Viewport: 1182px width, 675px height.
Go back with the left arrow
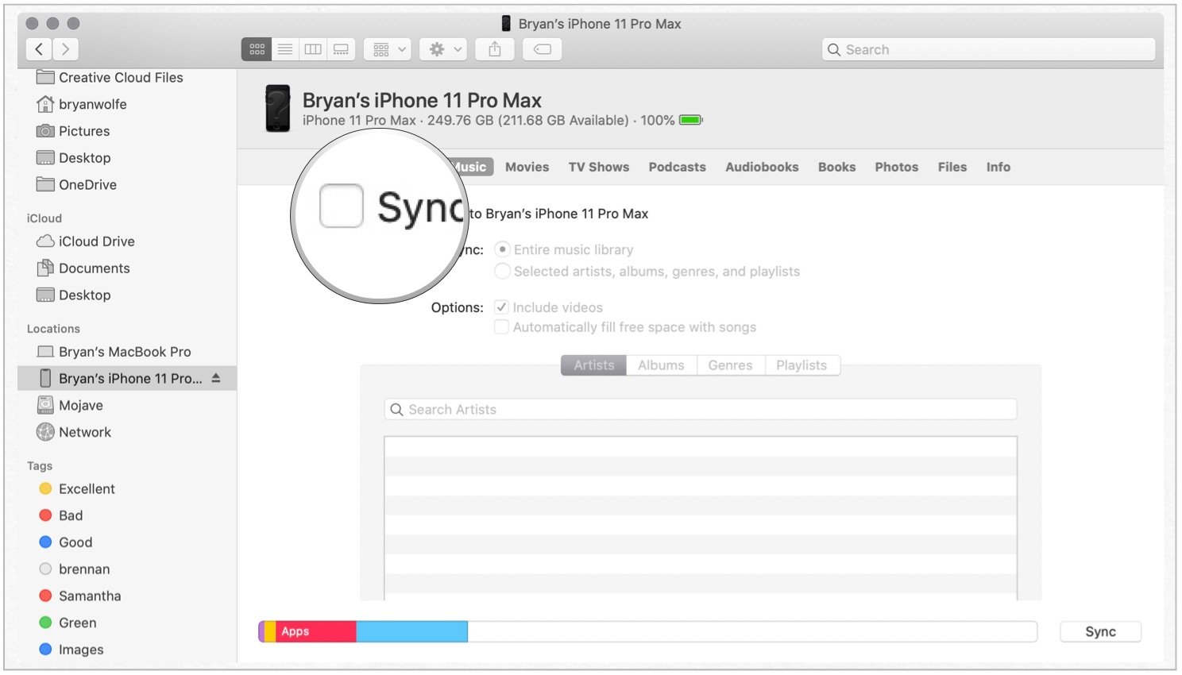tap(39, 49)
